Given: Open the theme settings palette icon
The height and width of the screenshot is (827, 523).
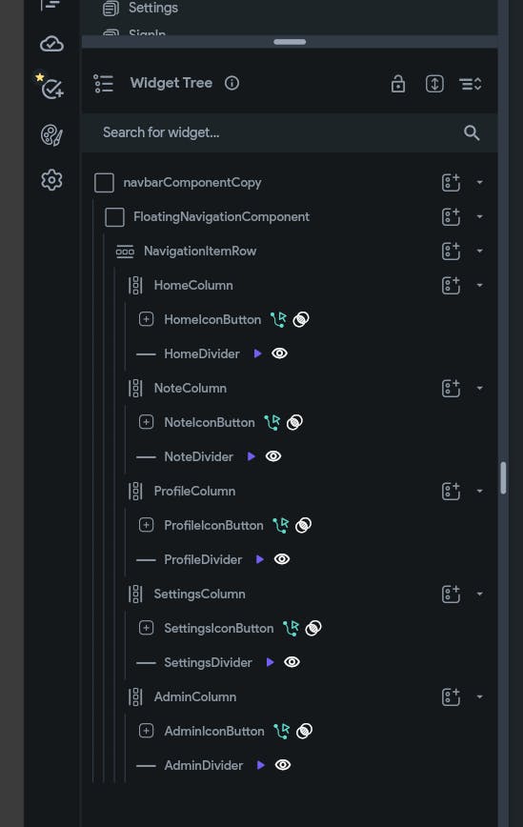Looking at the screenshot, I should click(x=51, y=135).
